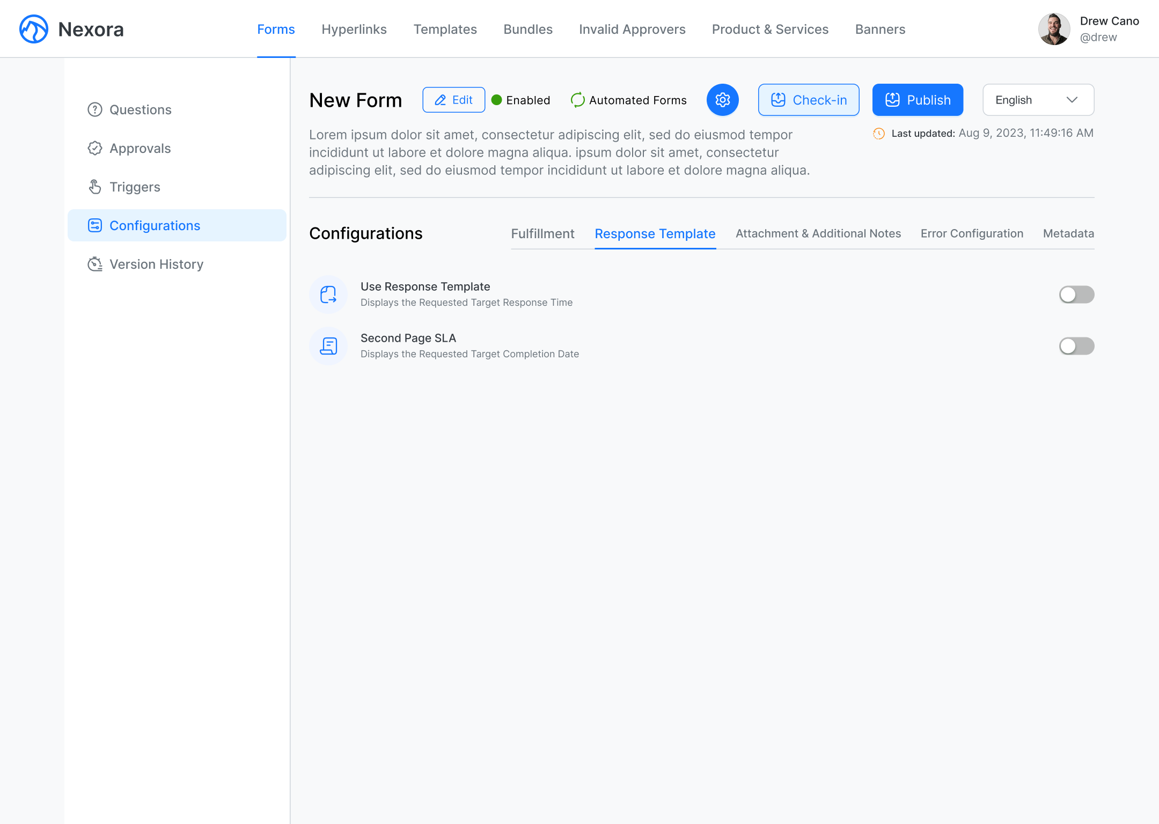Click the Version History clock icon
1159x824 pixels.
pos(95,264)
